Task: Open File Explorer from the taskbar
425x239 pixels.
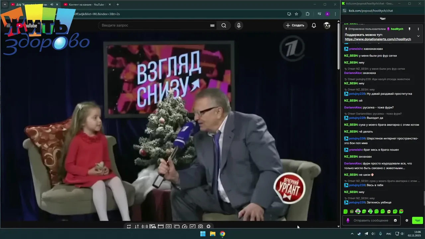Action: pyautogui.click(x=212, y=234)
